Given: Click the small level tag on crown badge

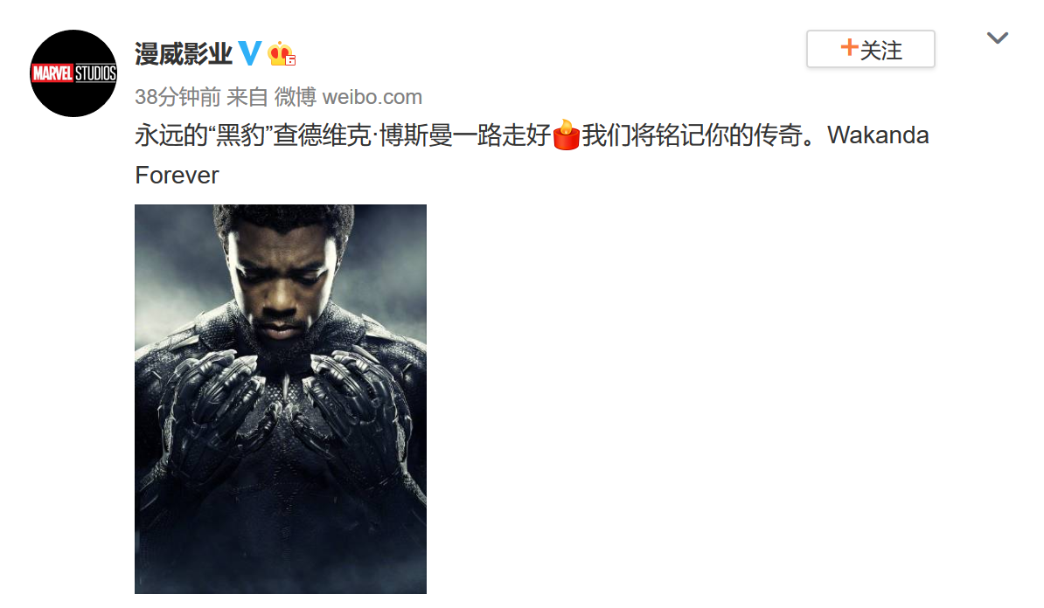Looking at the screenshot, I should click(x=290, y=60).
